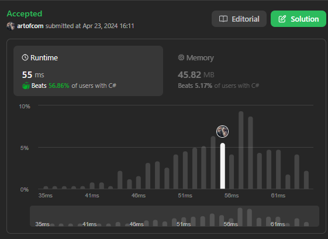Switch to the Runtime stats card

(x=88, y=71)
